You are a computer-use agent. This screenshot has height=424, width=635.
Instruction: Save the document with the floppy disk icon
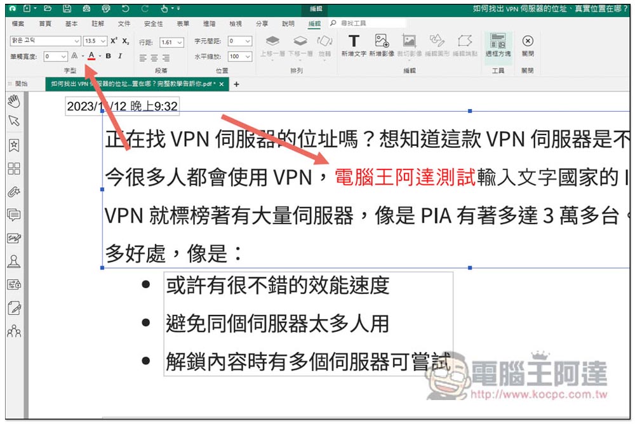67,8
